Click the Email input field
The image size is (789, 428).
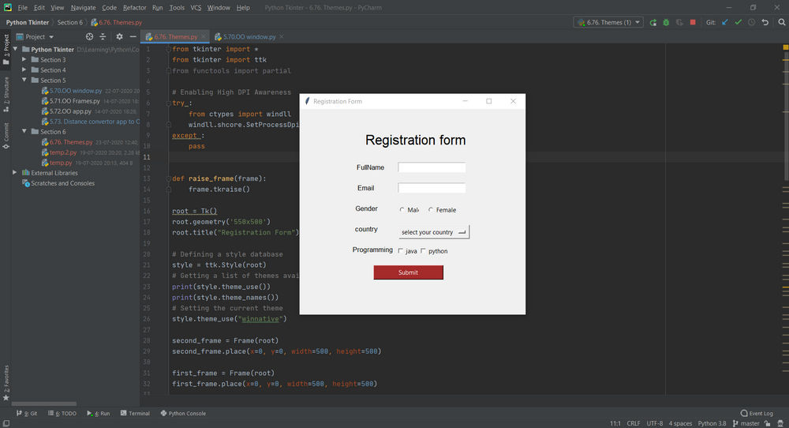(432, 188)
